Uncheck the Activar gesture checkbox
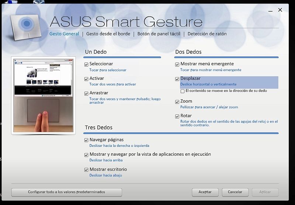 click(x=86, y=79)
